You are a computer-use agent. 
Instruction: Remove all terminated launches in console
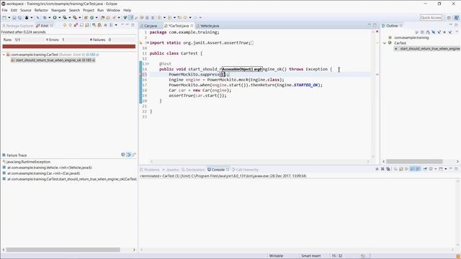(388, 169)
